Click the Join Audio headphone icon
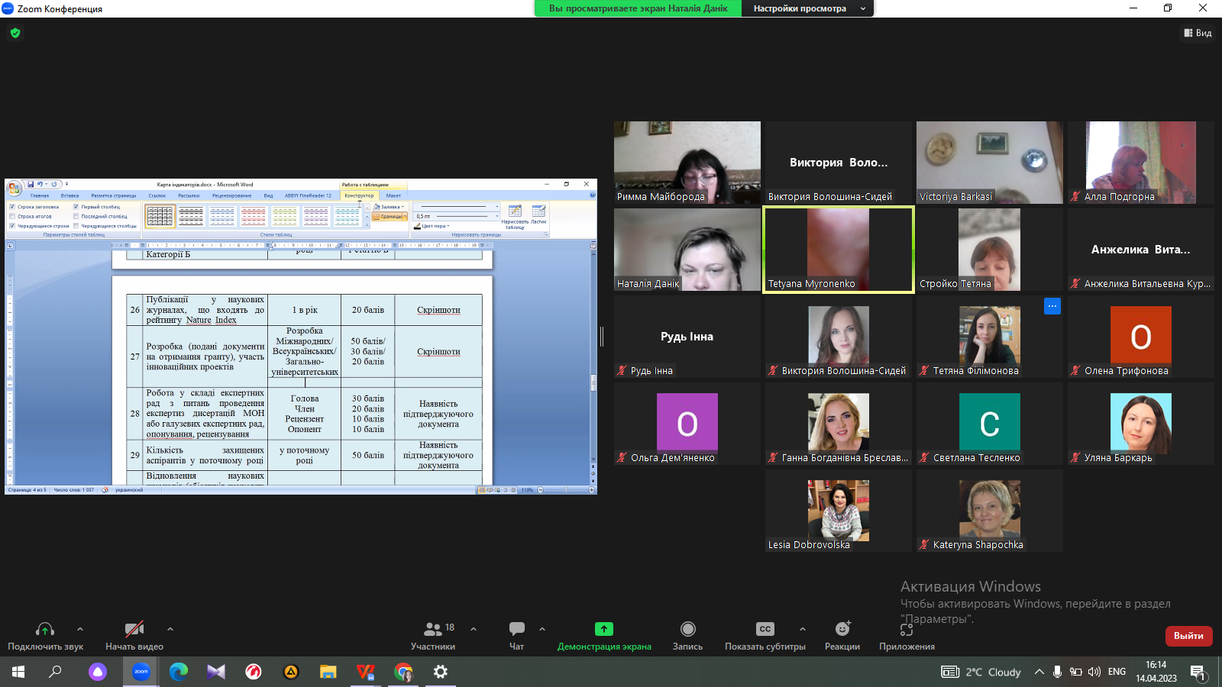Screen dimensions: 1222x687 [45, 630]
